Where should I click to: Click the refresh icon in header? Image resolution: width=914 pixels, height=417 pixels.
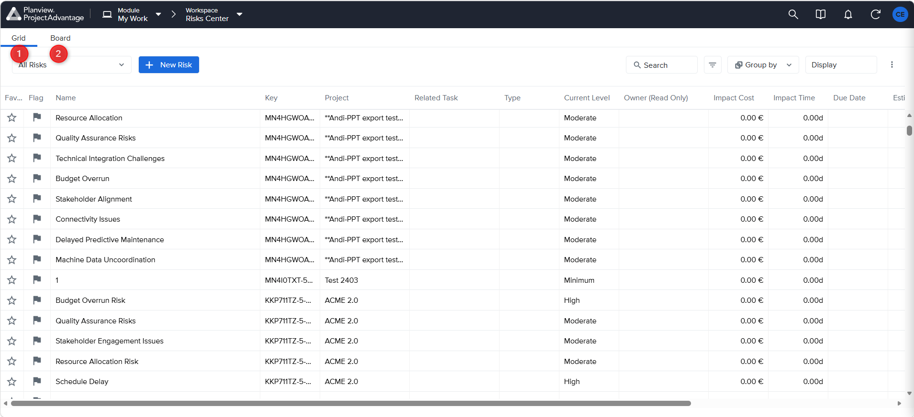coord(875,14)
